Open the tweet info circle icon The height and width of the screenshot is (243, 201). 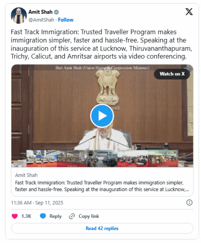pyautogui.click(x=189, y=202)
